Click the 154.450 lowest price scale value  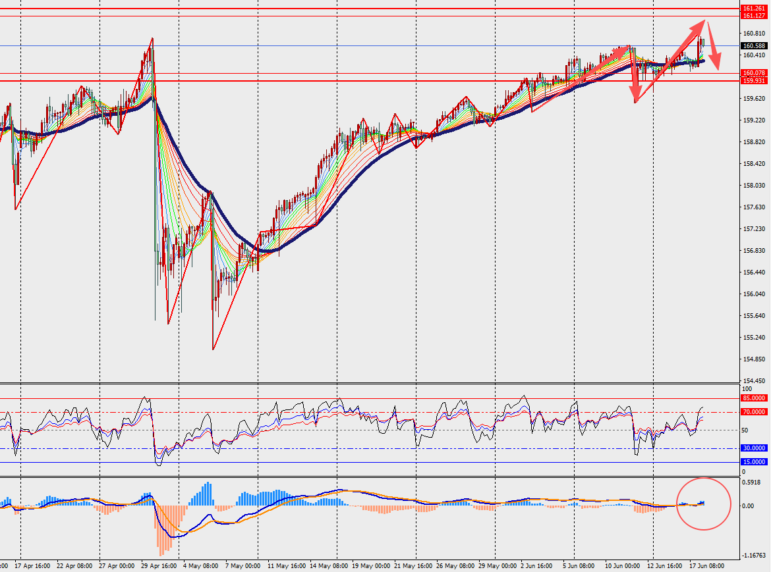click(754, 380)
